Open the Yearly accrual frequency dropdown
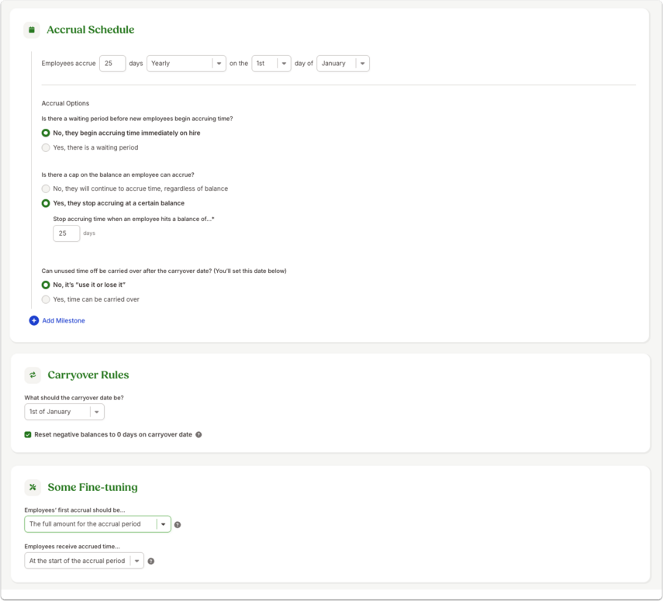 (x=186, y=64)
